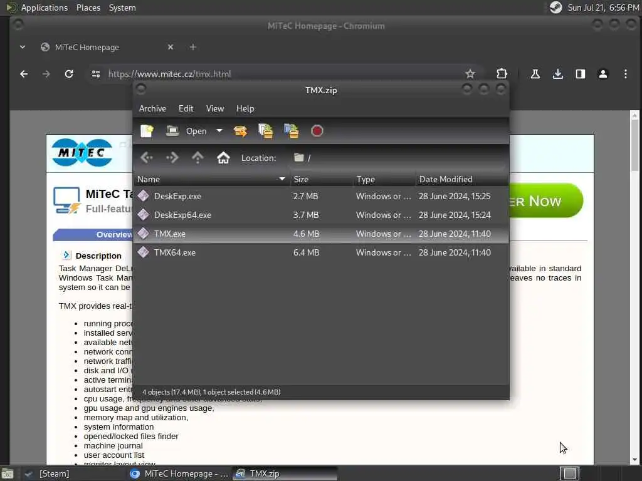The width and height of the screenshot is (642, 481).
Task: Expand Chromium tab search chevron
Action: pyautogui.click(x=23, y=48)
